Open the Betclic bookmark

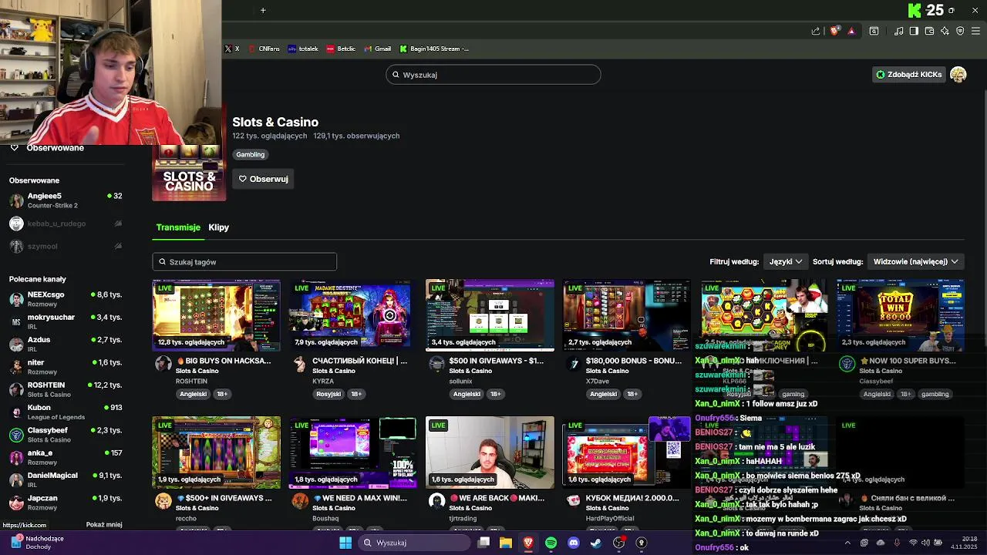[x=341, y=49]
